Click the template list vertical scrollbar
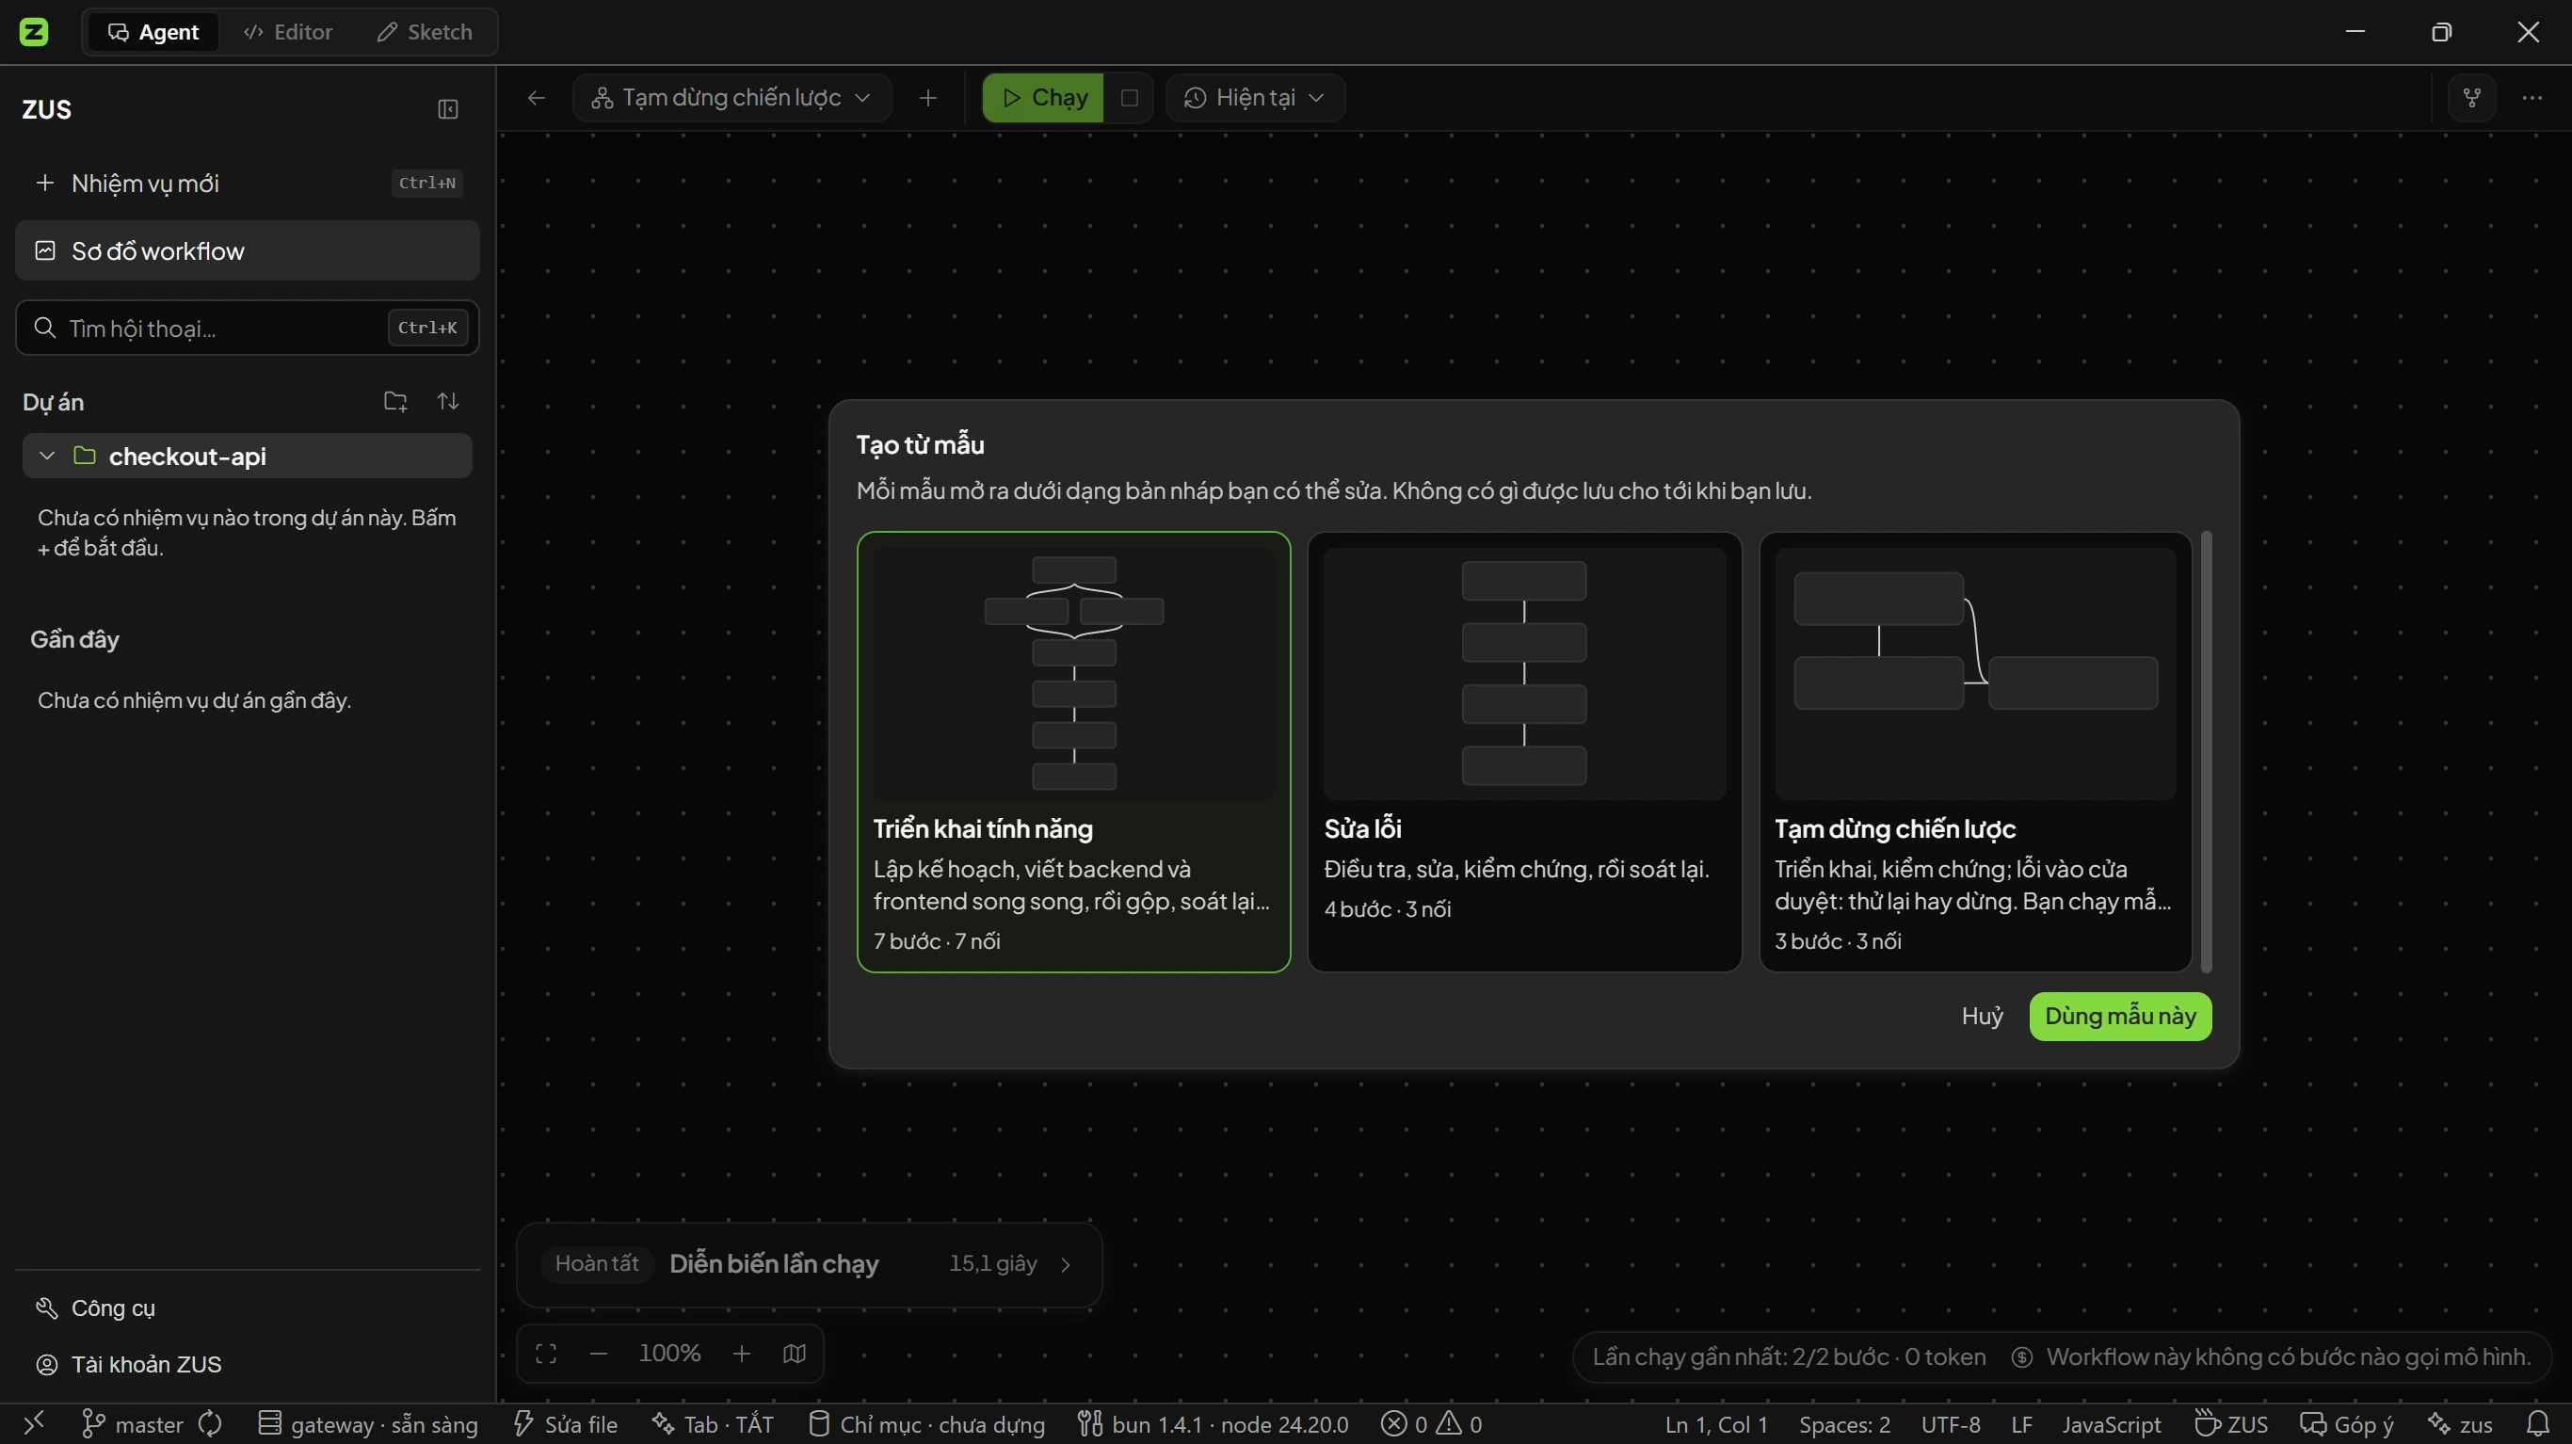Screen dimensions: 2572x1444 2206,752
